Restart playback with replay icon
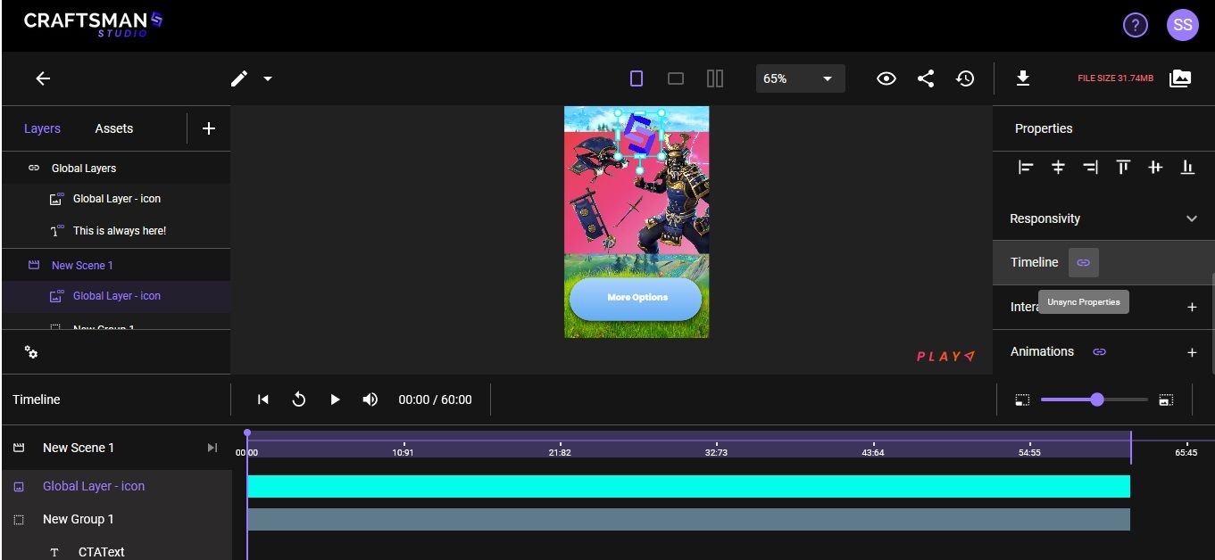The image size is (1215, 560). 299,399
